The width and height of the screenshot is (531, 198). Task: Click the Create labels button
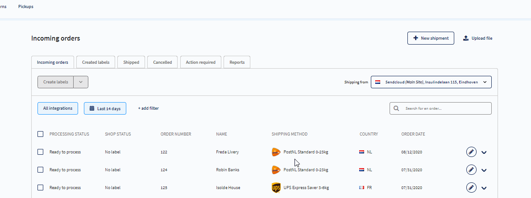[x=55, y=82]
